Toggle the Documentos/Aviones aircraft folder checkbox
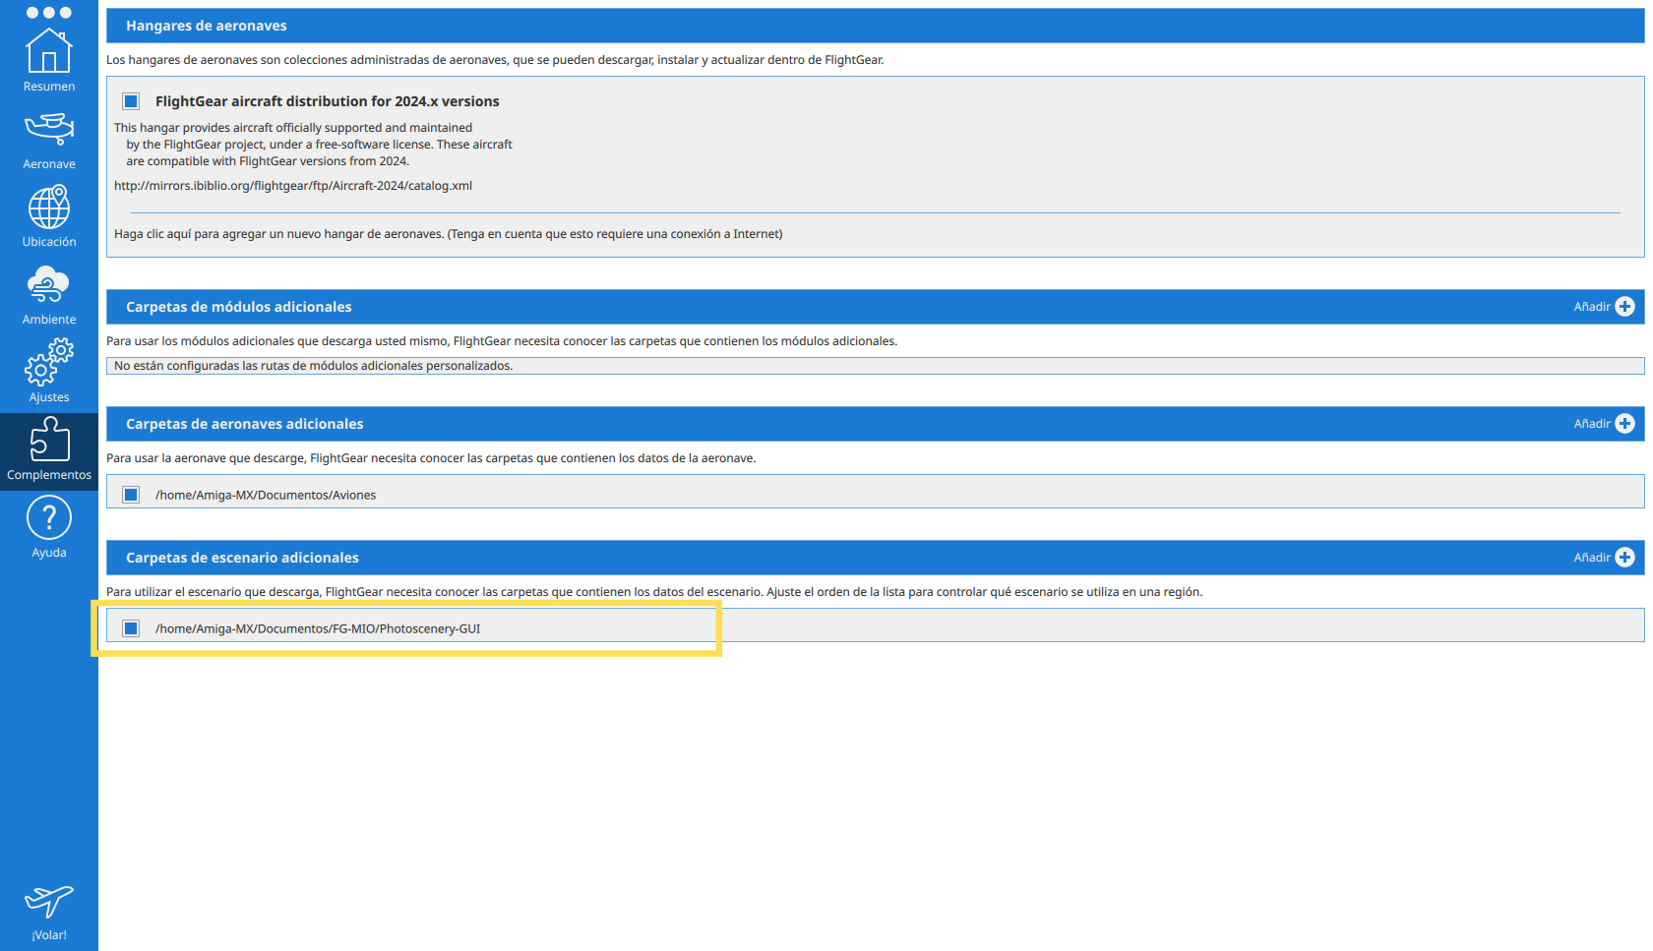The image size is (1653, 951). click(131, 495)
